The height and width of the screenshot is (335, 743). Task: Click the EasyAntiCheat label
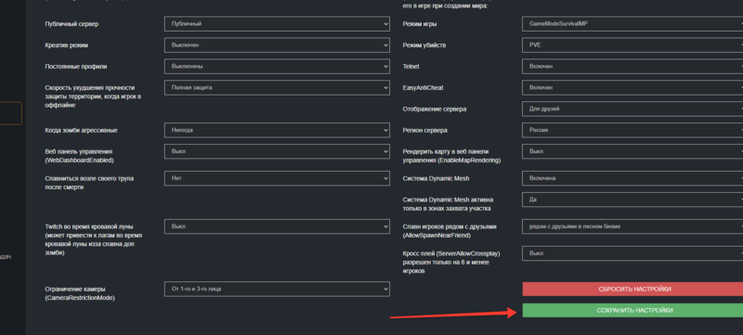423,87
